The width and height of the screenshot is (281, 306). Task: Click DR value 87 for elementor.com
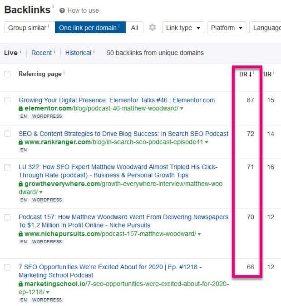(x=251, y=100)
